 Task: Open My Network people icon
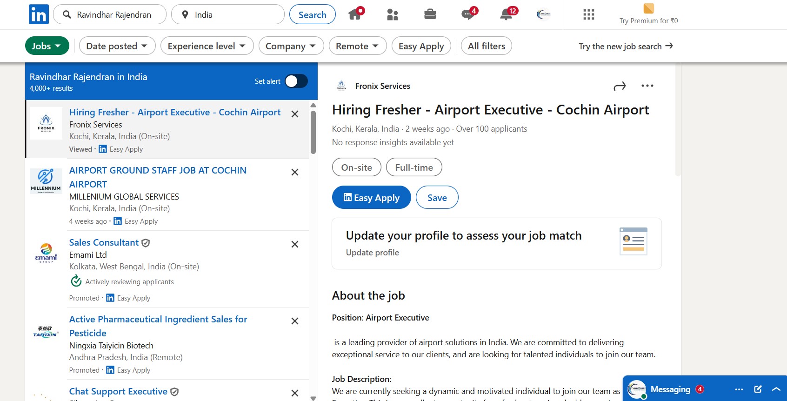[x=393, y=14]
